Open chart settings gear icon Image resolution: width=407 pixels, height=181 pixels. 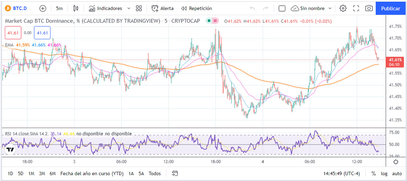[343, 8]
